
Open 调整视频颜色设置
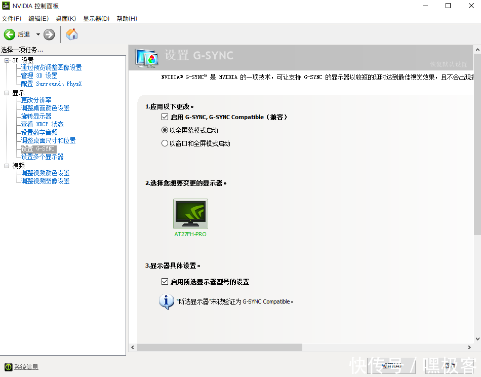45,173
